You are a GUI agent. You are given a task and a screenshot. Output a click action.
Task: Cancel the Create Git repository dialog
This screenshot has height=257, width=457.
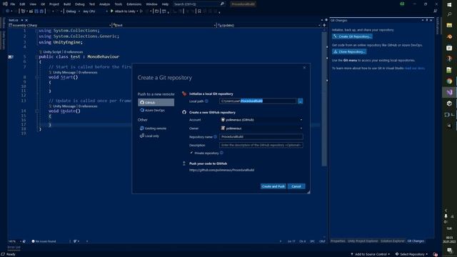[x=296, y=186]
